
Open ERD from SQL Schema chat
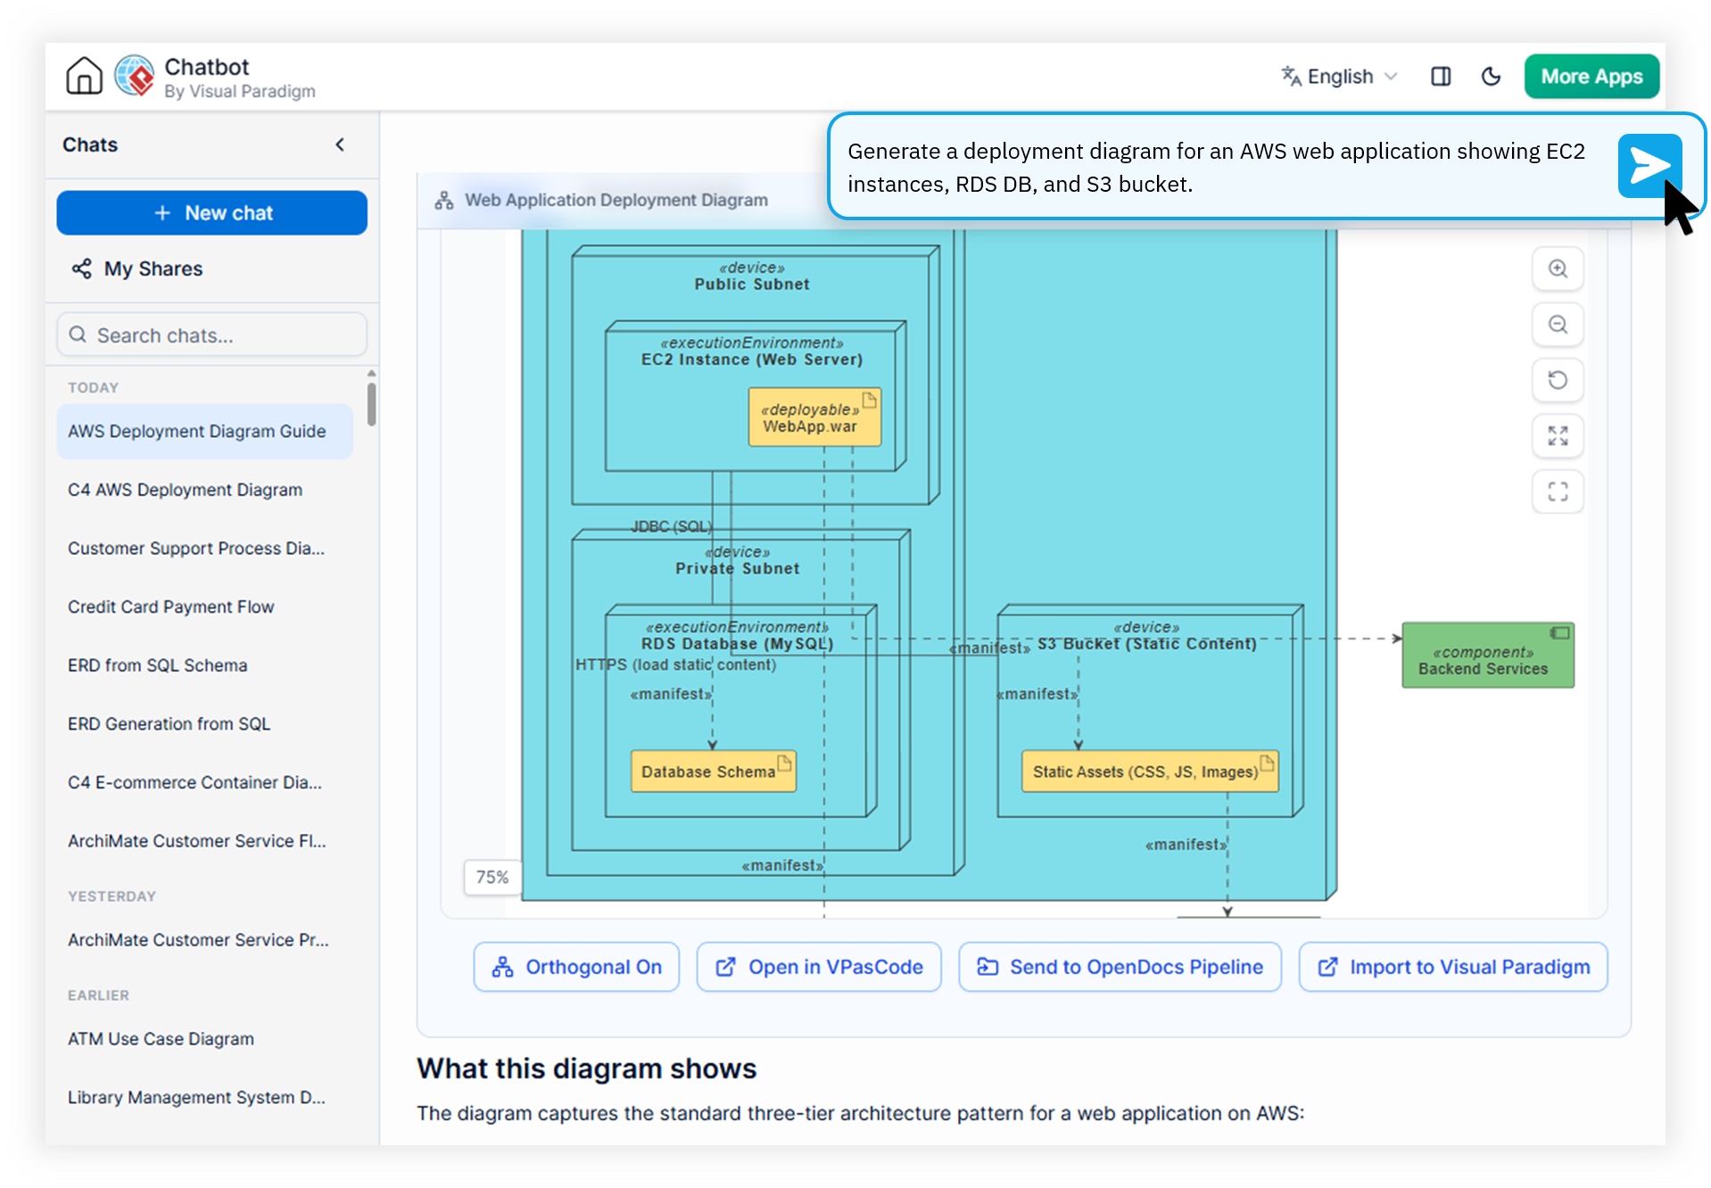click(x=205, y=665)
